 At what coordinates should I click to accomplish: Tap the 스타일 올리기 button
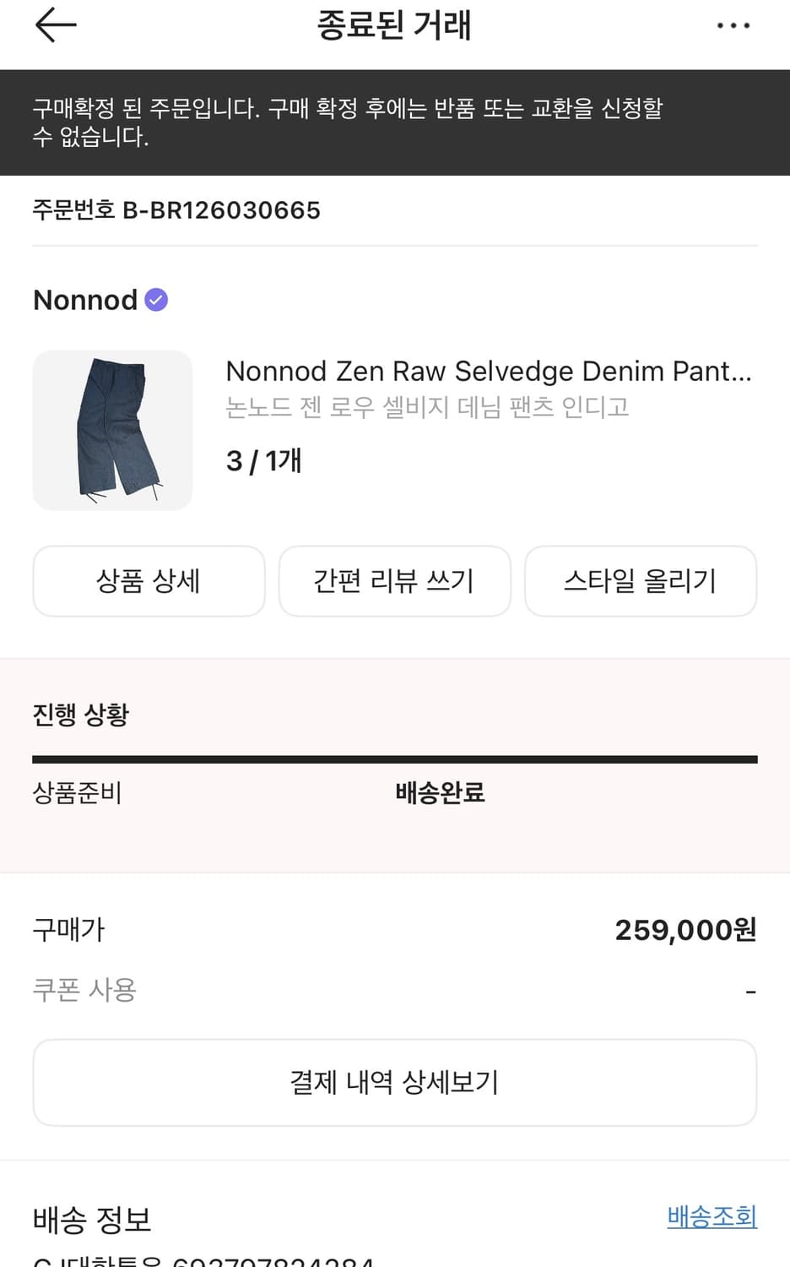(640, 581)
